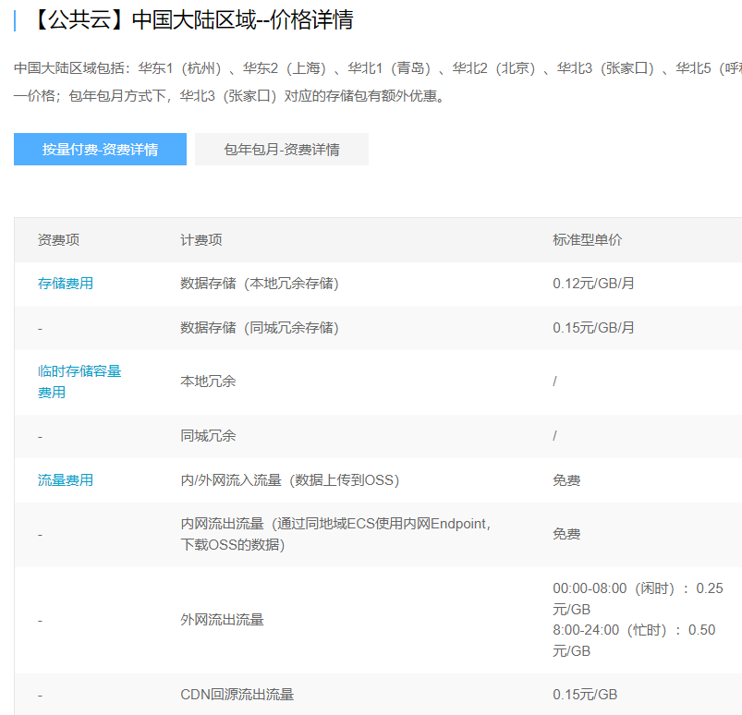Screen dimensions: 742x715
Task: Open the 临时存储容量费用 link
Action: click(79, 382)
